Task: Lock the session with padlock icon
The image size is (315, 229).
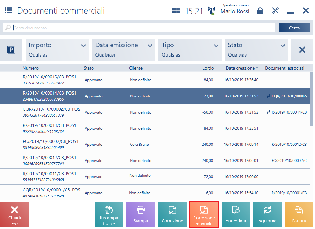Action: pyautogui.click(x=260, y=11)
